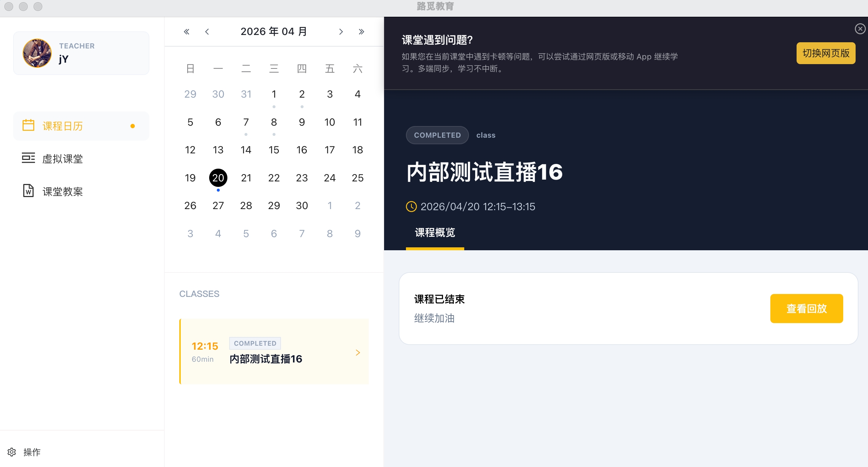Open 虚拟课堂 in the sidebar menu
The image size is (868, 467).
(63, 159)
